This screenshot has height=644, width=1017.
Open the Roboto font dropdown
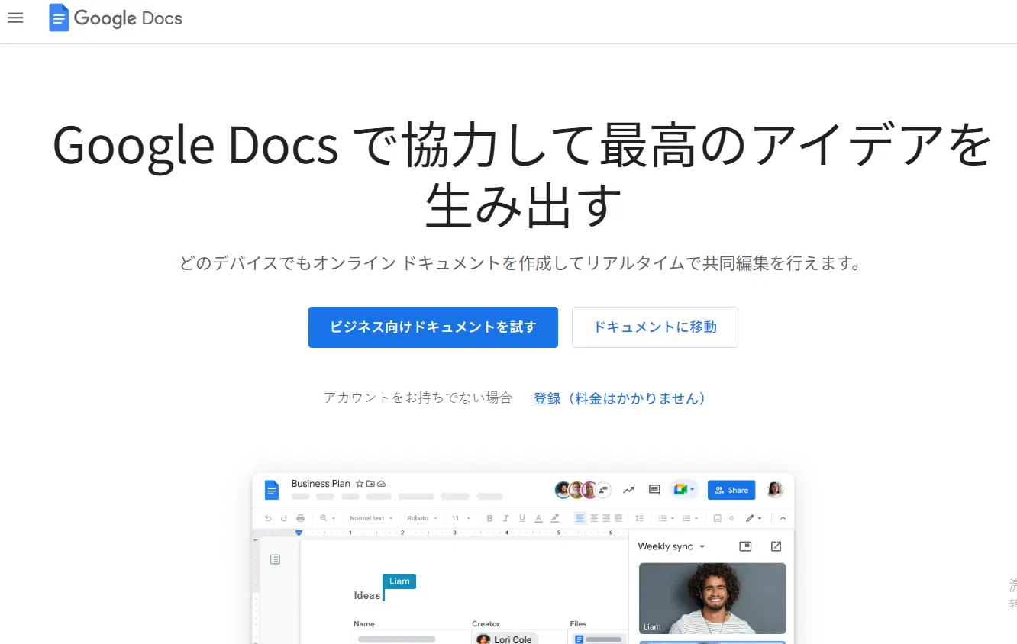coord(422,518)
